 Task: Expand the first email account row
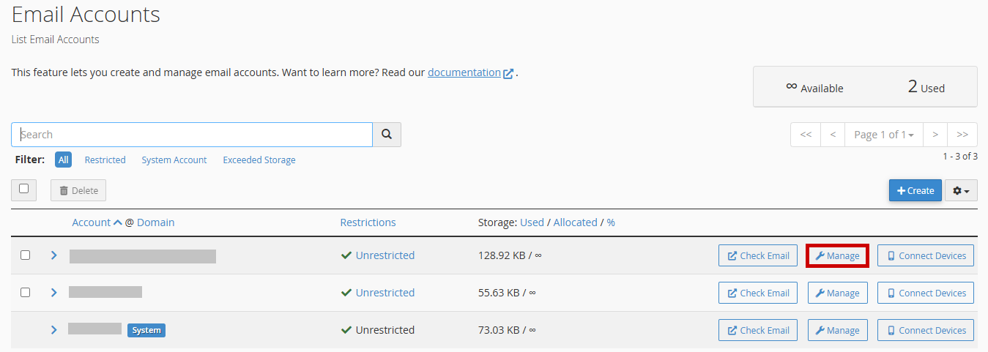[53, 255]
